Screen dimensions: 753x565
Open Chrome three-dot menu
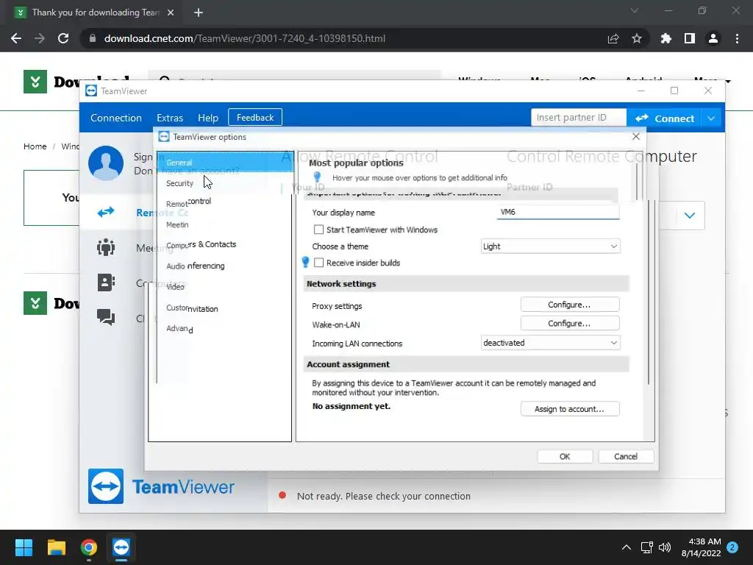click(x=737, y=38)
